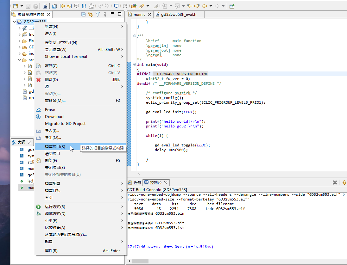Click the collapse all icon in project explorer
This screenshot has width=347, height=265.
[x=84, y=14]
